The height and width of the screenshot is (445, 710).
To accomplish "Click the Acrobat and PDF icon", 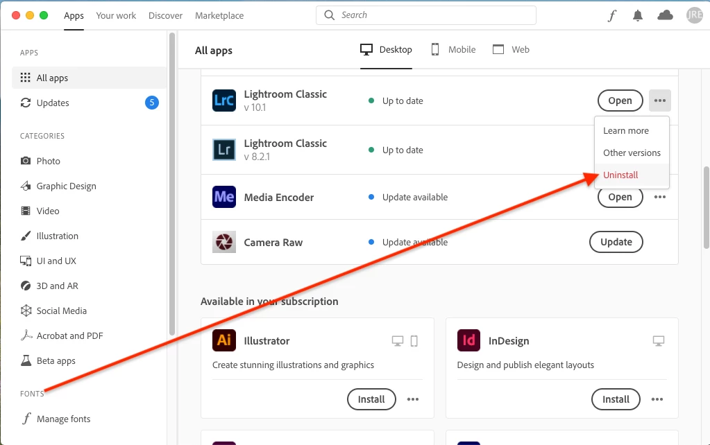I will [26, 335].
